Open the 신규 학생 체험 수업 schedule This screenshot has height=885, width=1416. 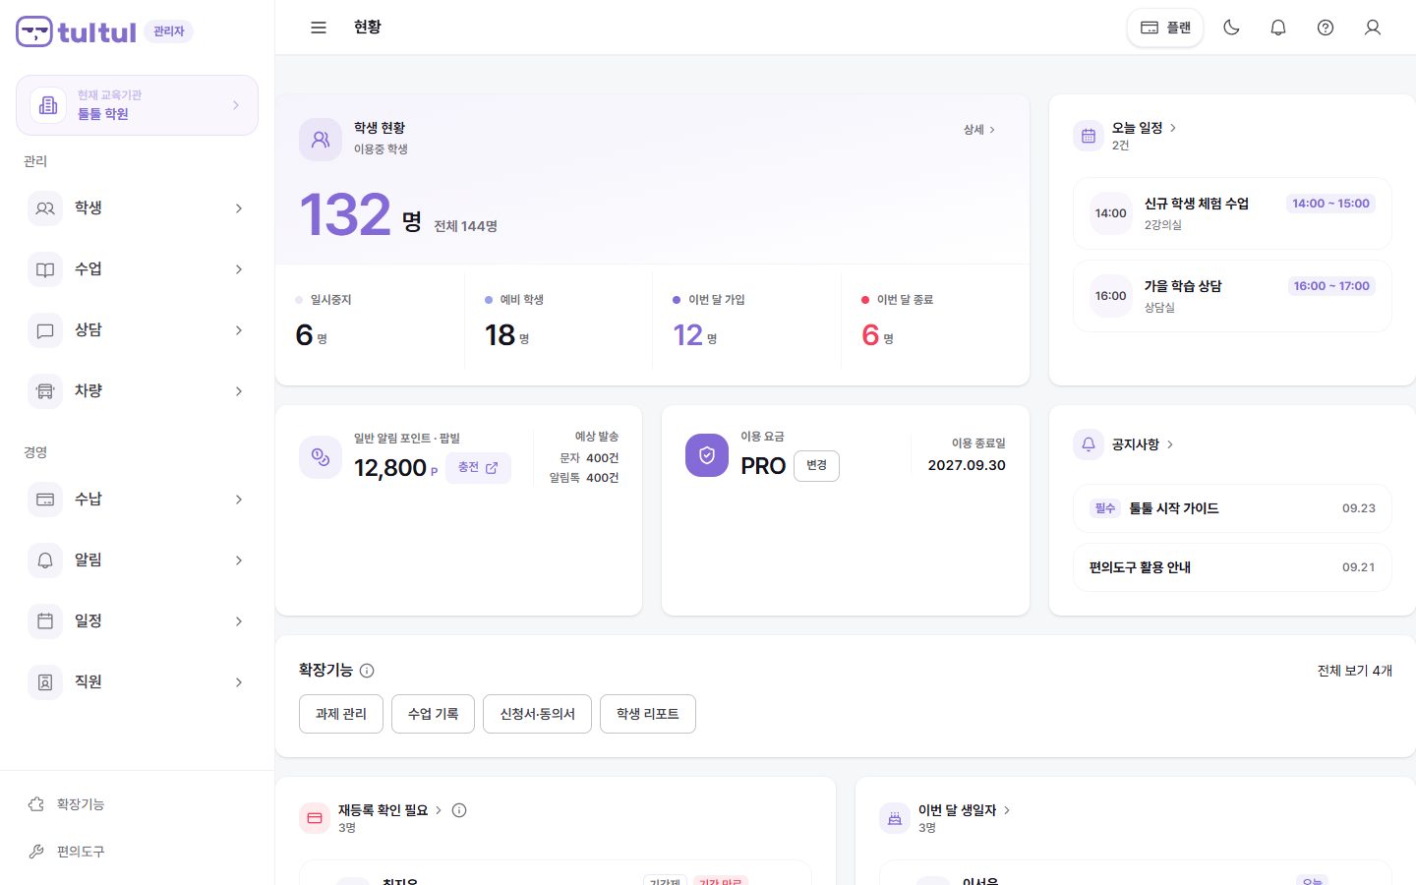tap(1232, 213)
